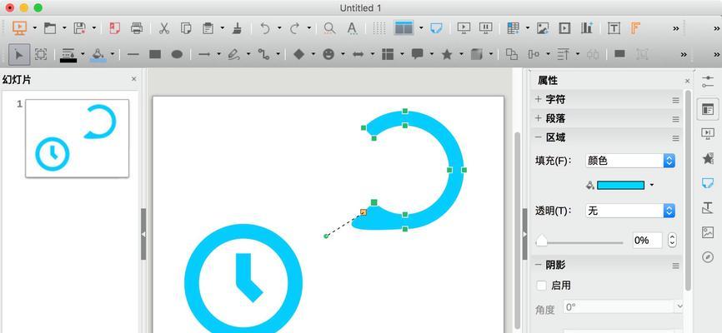This screenshot has width=722, height=333.
Task: Open the fill color swatch dropdown arrow
Action: point(651,185)
